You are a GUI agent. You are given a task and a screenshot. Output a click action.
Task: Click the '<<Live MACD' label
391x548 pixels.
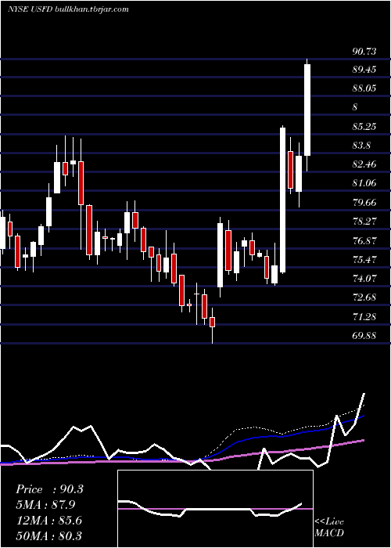point(329,528)
